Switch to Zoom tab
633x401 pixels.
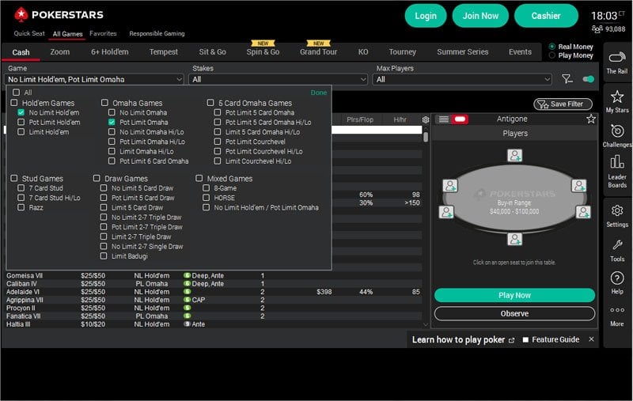click(x=60, y=51)
